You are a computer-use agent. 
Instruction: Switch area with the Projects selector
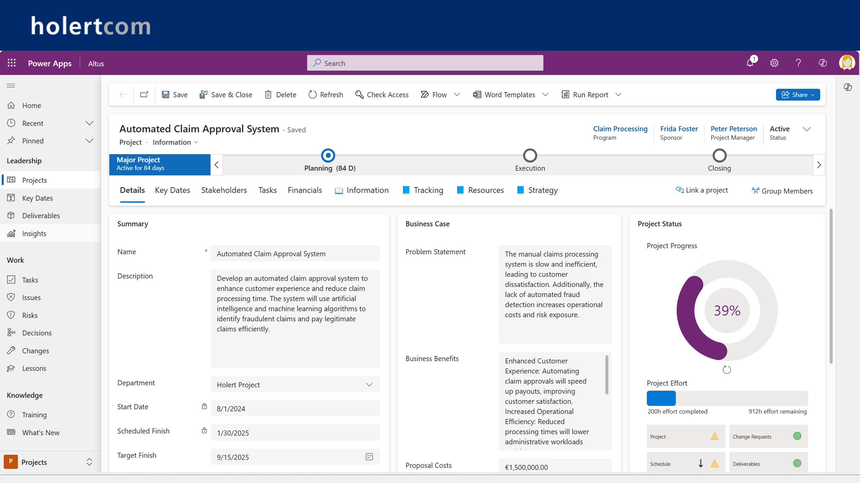(x=50, y=462)
